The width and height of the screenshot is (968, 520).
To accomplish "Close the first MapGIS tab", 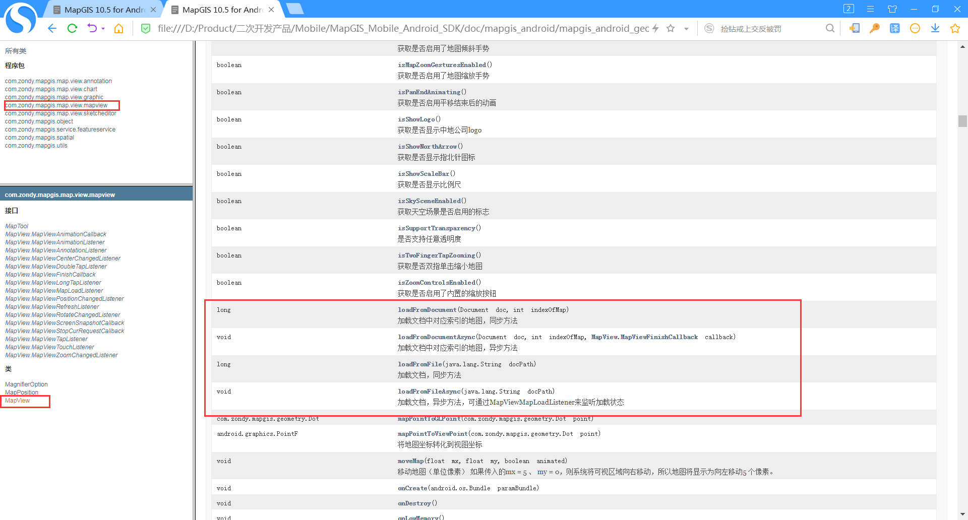I will (153, 10).
